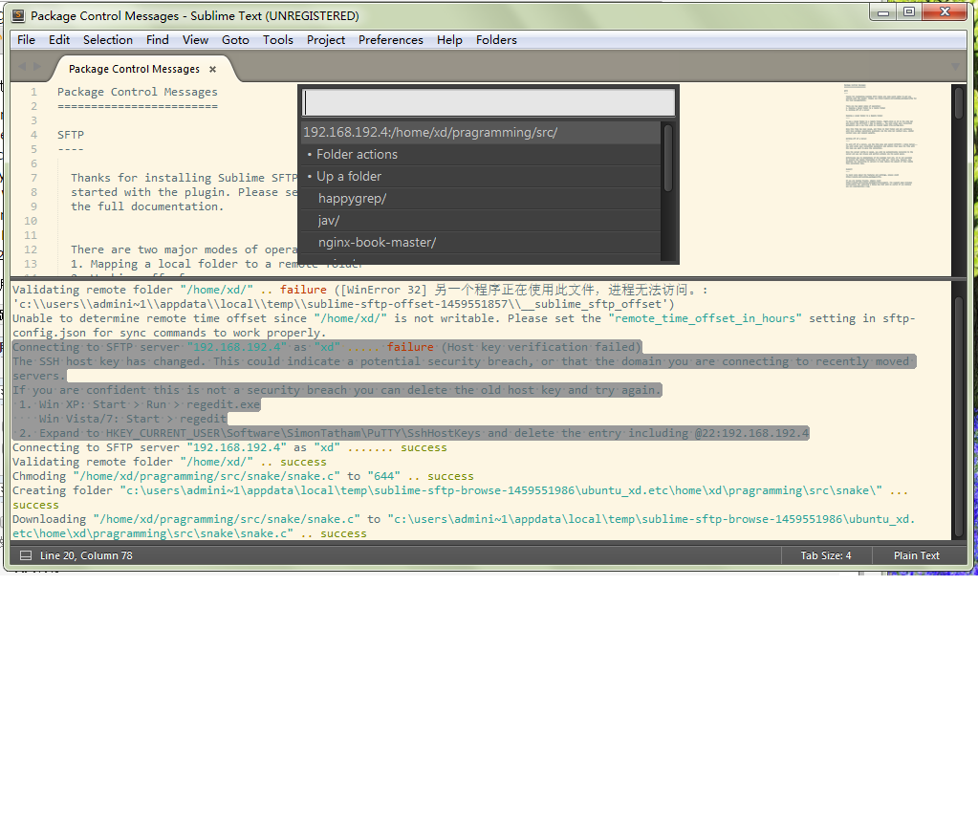Open the File menu

coord(26,40)
